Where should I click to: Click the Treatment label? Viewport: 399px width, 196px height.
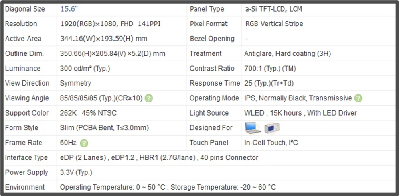[x=205, y=54]
